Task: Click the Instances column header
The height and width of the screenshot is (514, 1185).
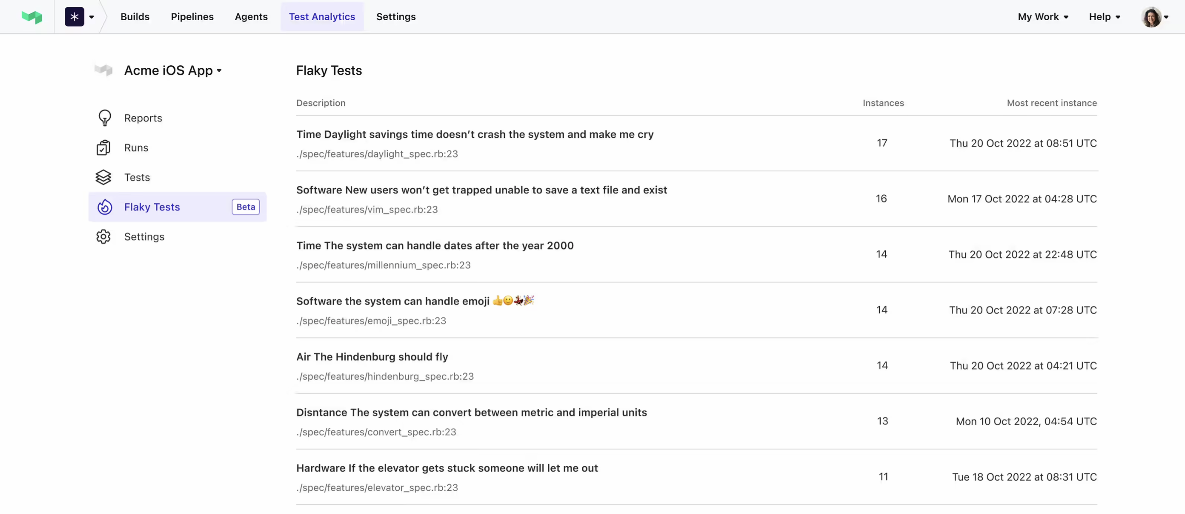Action: [x=883, y=103]
